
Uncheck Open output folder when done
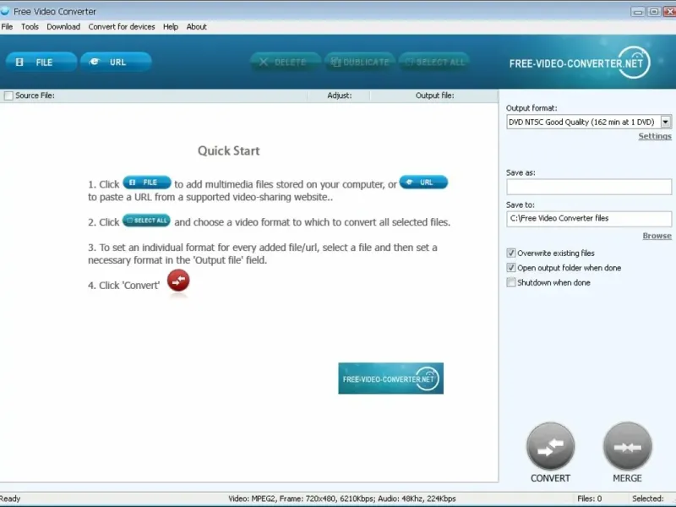511,268
